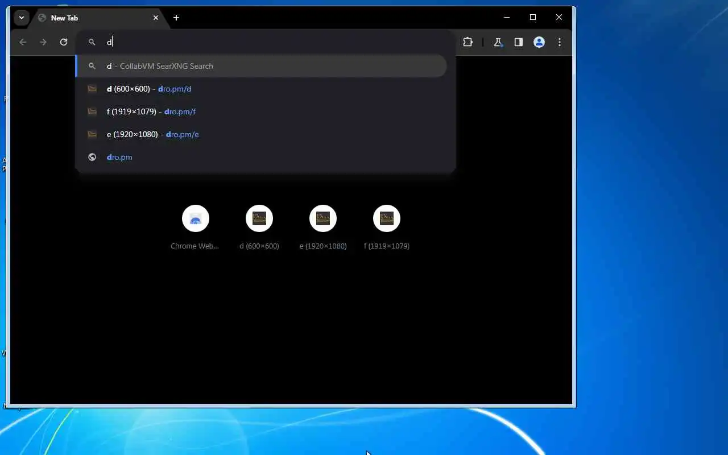The height and width of the screenshot is (455, 728).
Task: Open the Chrome three-dot menu
Action: (x=560, y=42)
